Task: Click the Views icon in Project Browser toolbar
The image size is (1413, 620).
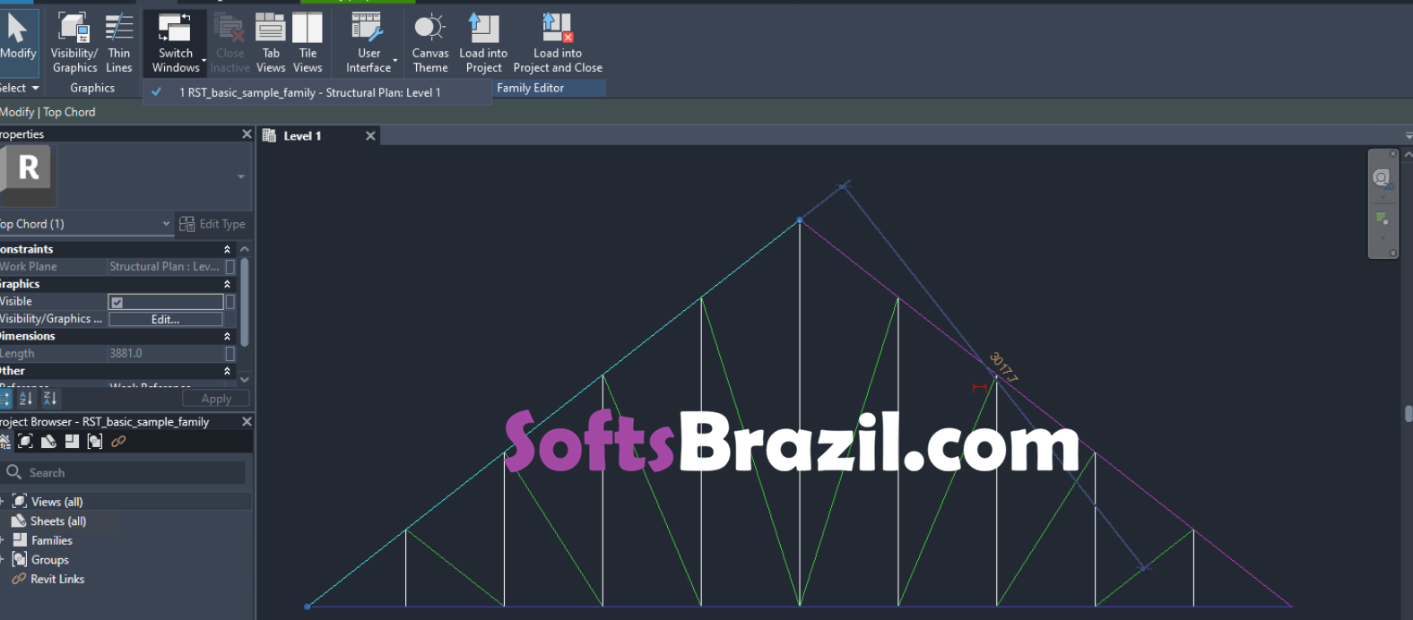Action: (x=26, y=441)
